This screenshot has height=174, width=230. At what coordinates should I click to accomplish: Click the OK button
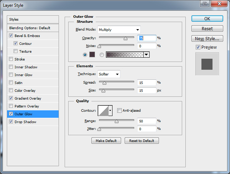(x=207, y=19)
